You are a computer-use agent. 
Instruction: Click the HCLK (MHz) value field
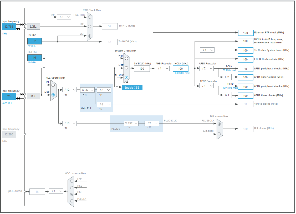pyautogui.click(x=180, y=69)
